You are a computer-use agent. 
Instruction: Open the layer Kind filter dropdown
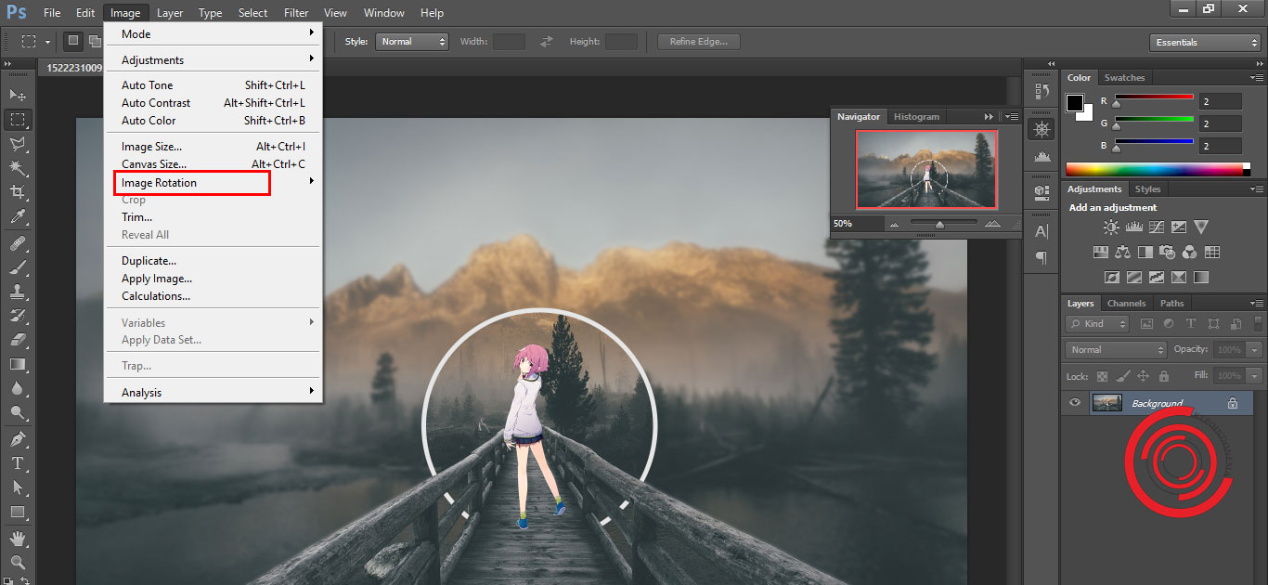click(x=1097, y=324)
